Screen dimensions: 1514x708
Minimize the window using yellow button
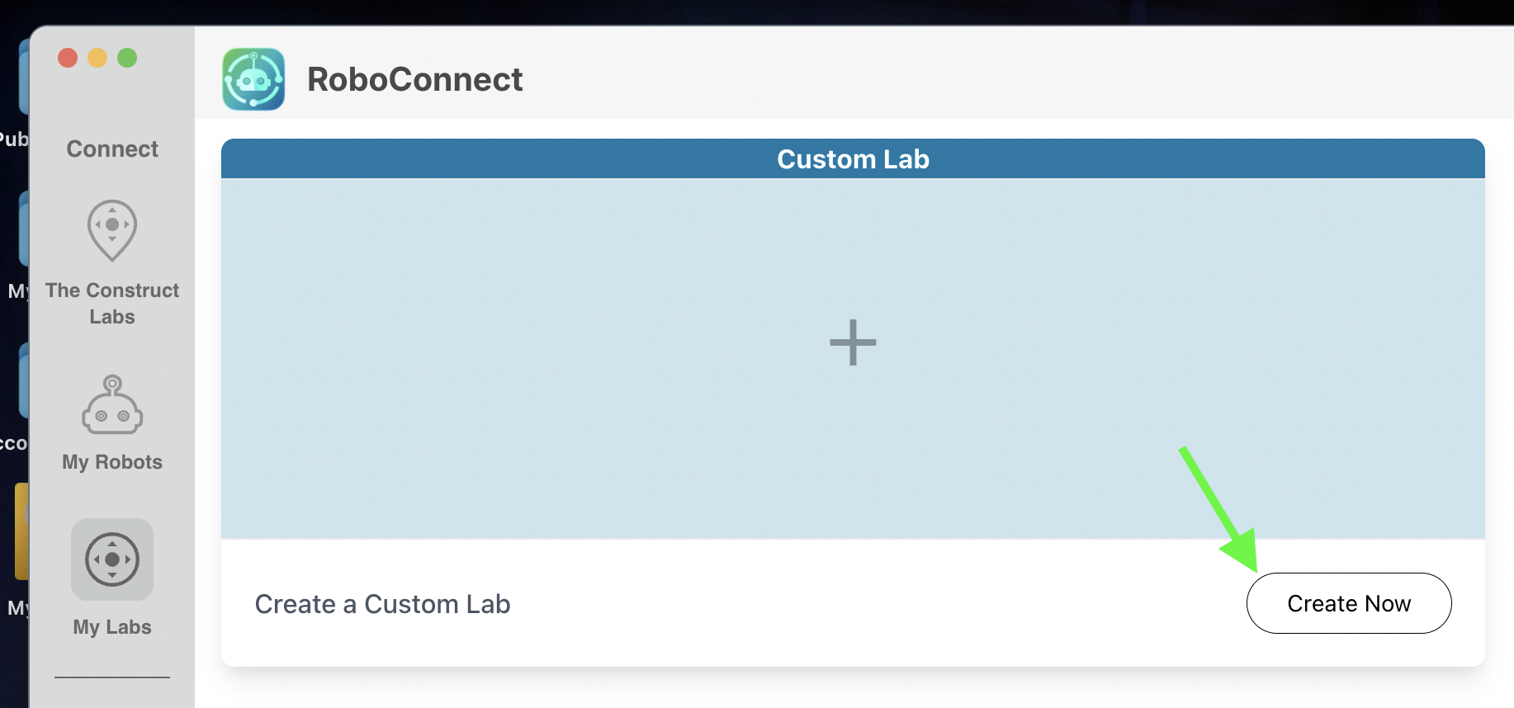pyautogui.click(x=97, y=58)
